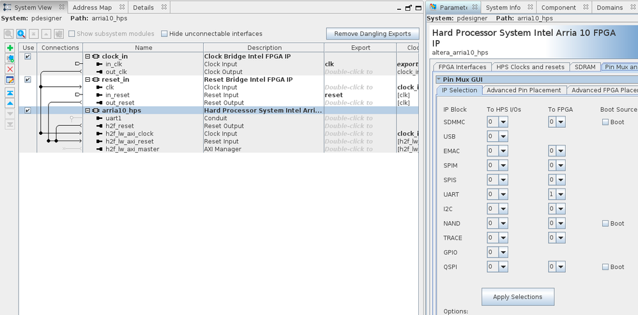Open the GPIO To HPS I/Os dropdown
The height and width of the screenshot is (315, 638).
tap(503, 252)
